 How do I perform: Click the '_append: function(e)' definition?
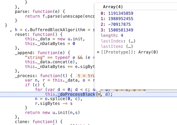coord(42,53)
